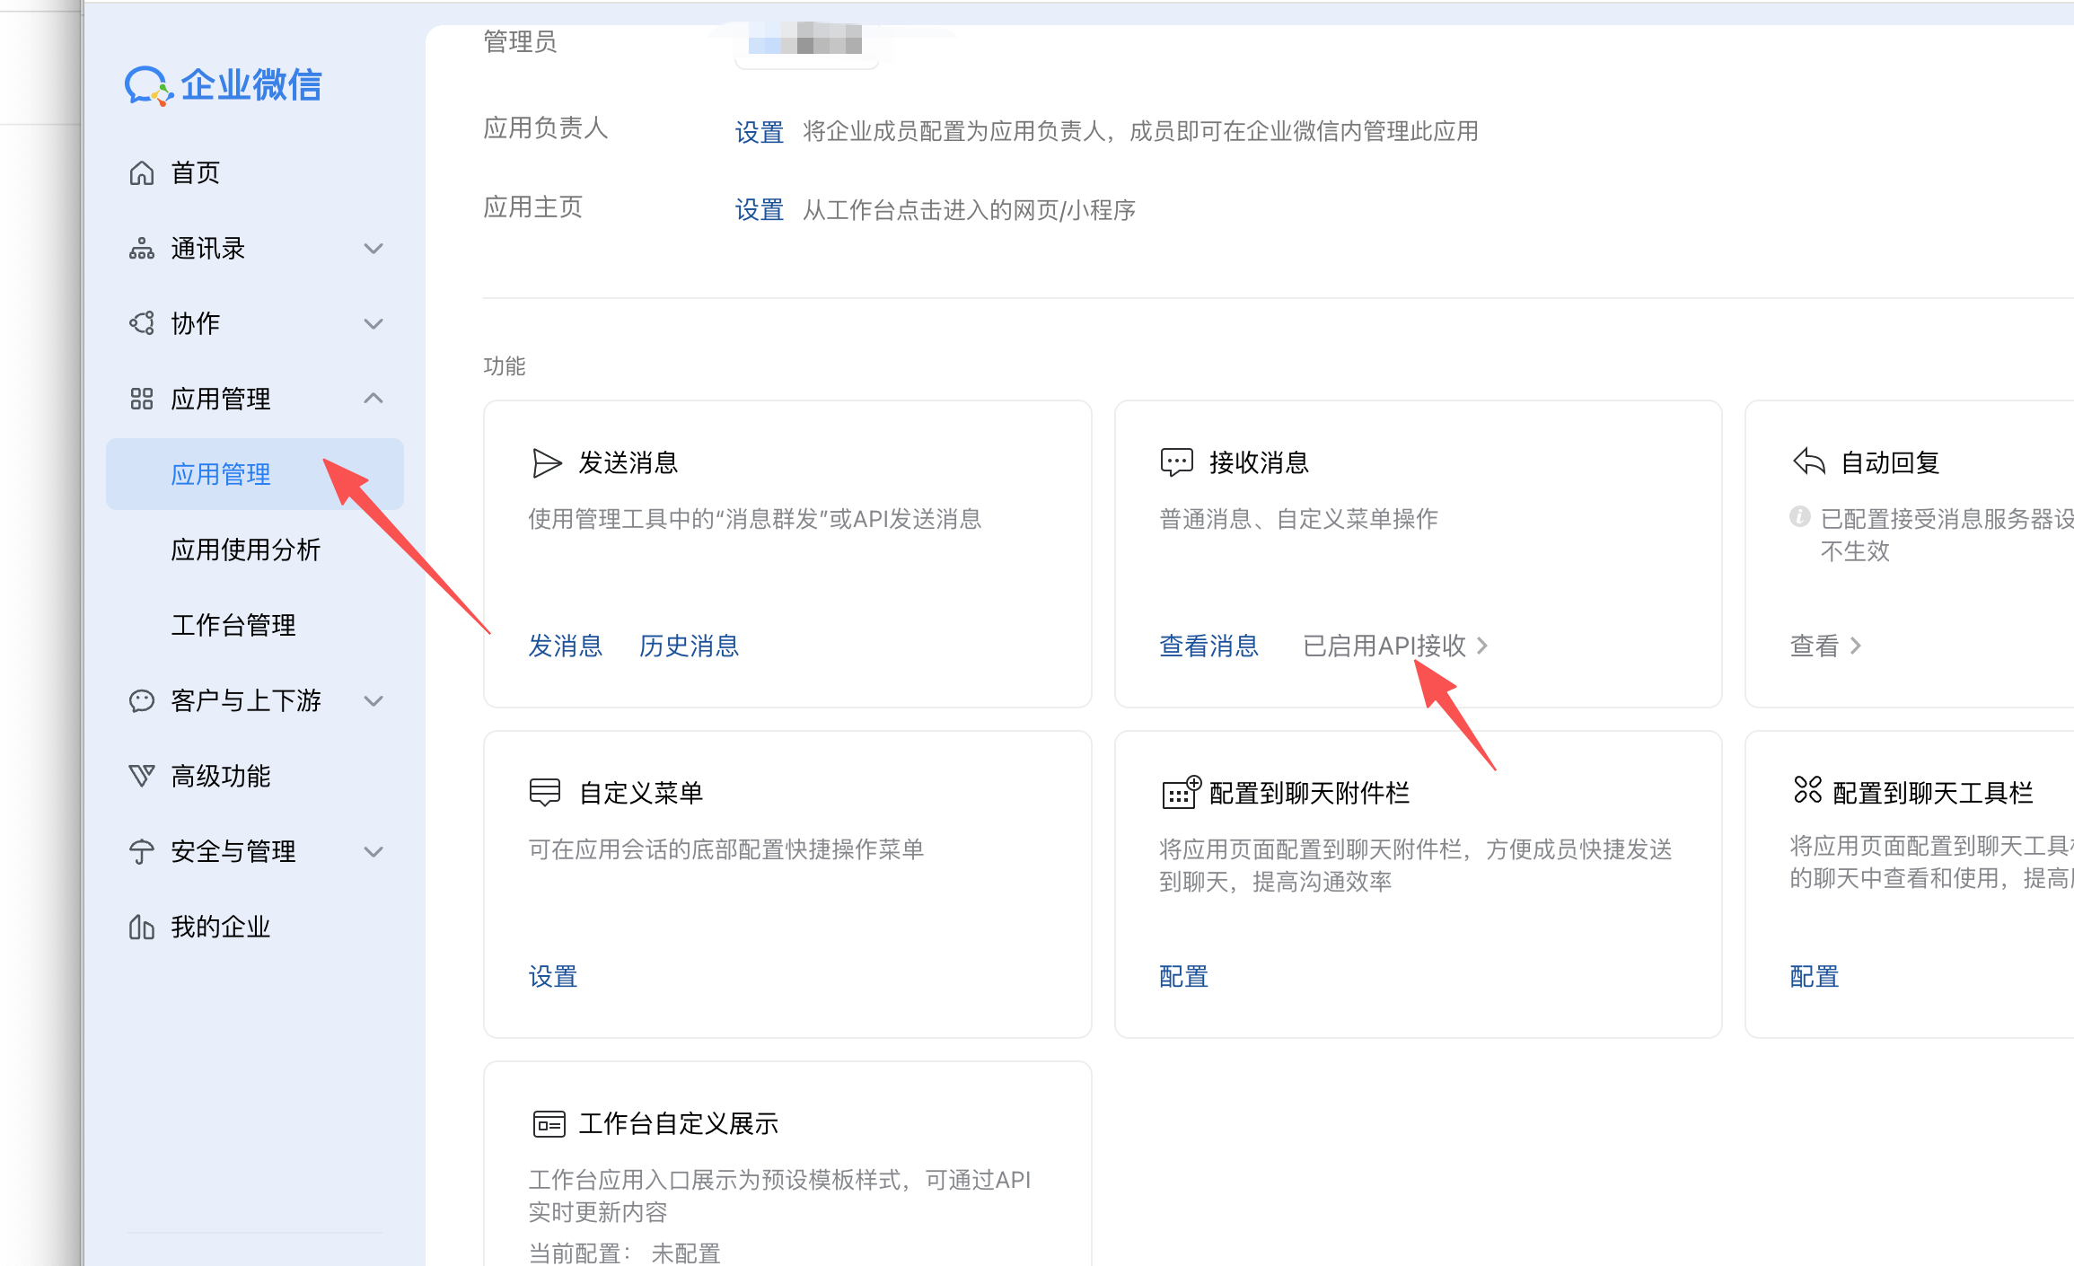2074x1266 pixels.
Task: Click the collaboration icon beside 协作
Action: click(142, 323)
